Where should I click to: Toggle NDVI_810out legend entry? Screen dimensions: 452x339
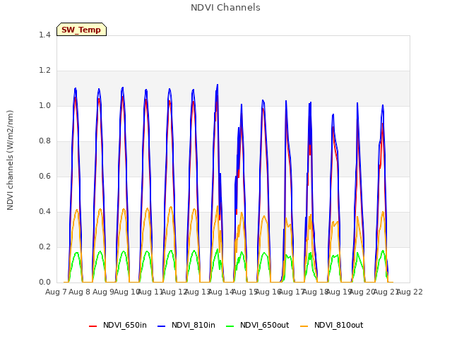coord(331,326)
